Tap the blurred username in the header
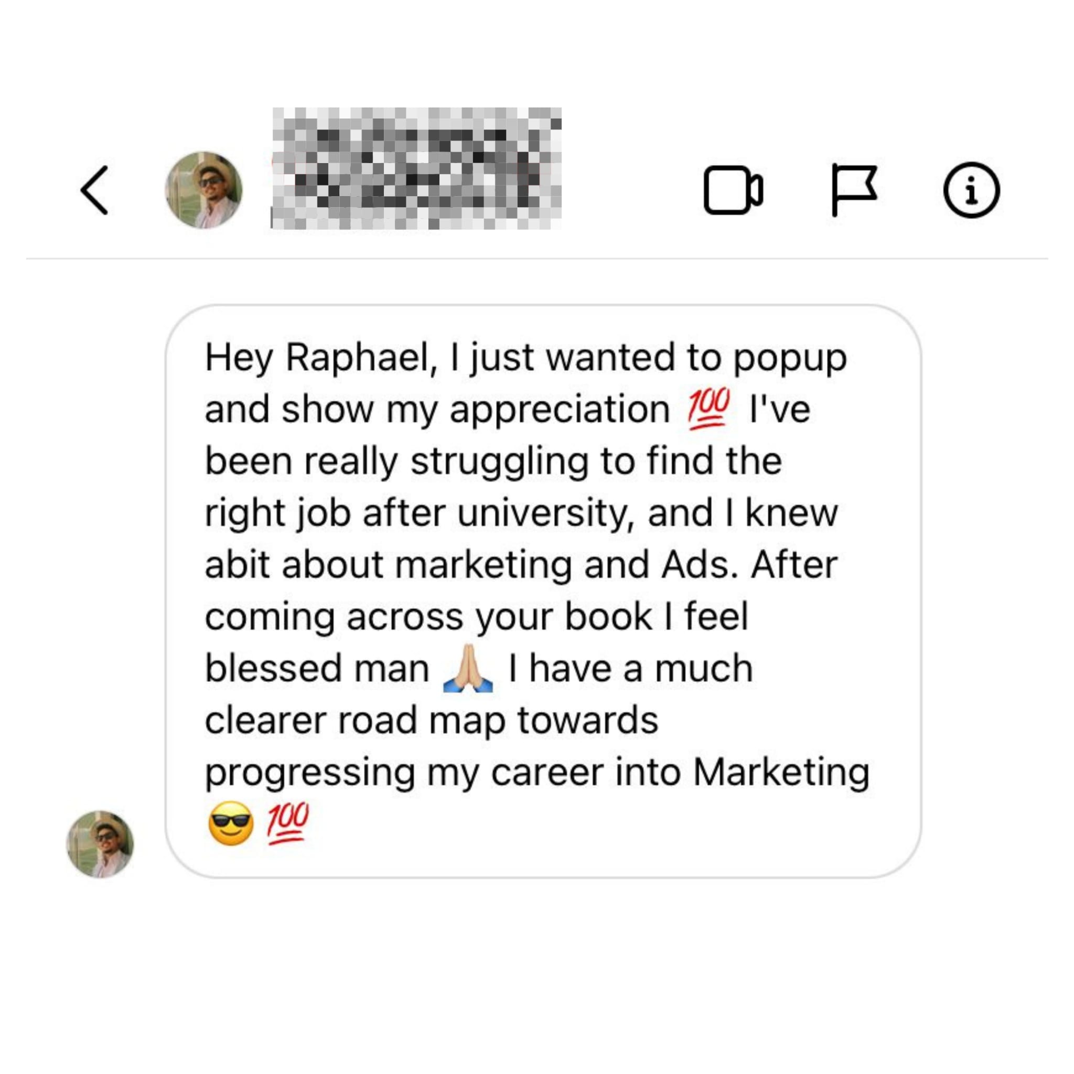Screen dimensions: 1074x1074 [x=416, y=168]
